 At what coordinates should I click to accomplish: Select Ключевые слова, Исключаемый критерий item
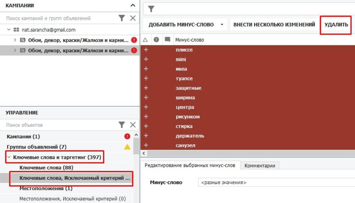coord(75,178)
